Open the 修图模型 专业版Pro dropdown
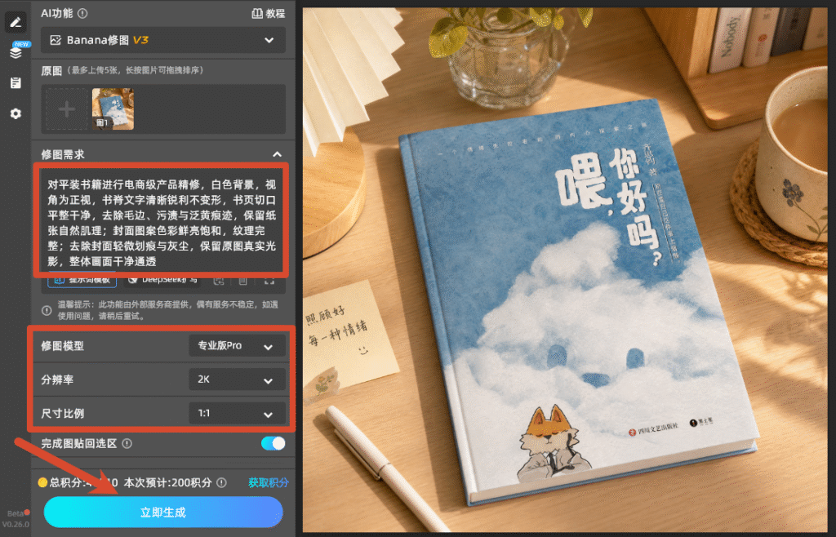Screen dimensions: 836x537 (x=238, y=346)
